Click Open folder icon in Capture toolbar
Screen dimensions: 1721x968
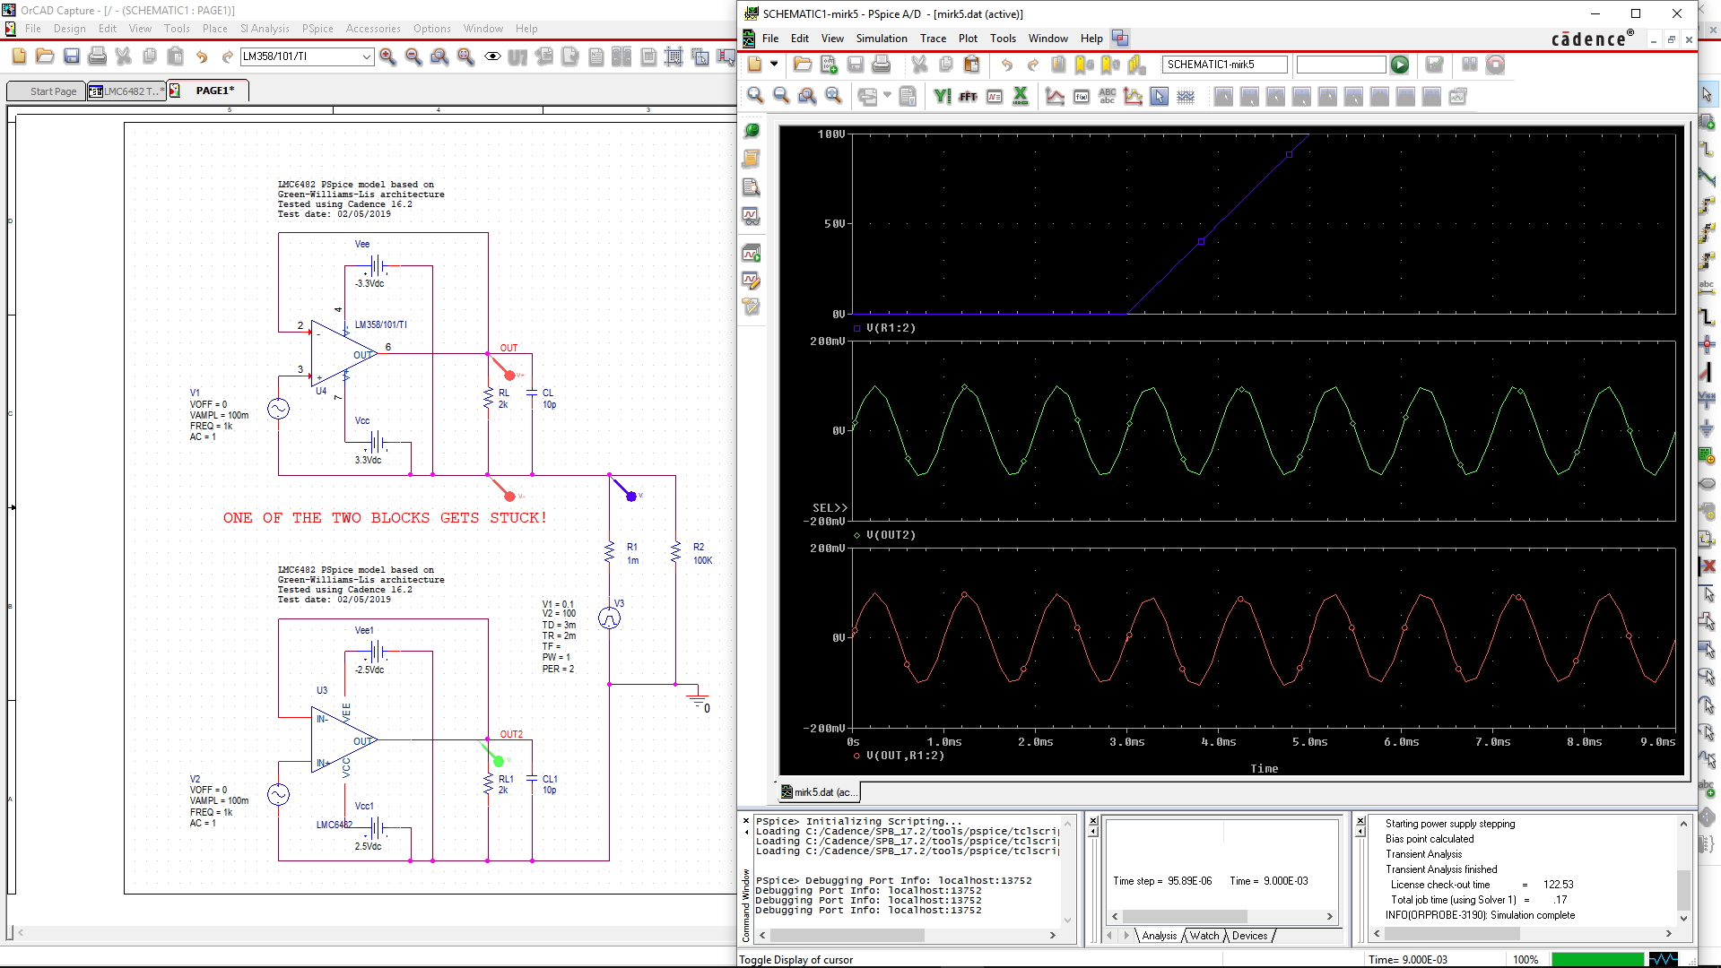coord(45,56)
